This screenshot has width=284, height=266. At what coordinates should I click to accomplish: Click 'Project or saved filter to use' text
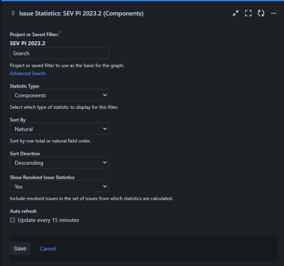point(67,66)
